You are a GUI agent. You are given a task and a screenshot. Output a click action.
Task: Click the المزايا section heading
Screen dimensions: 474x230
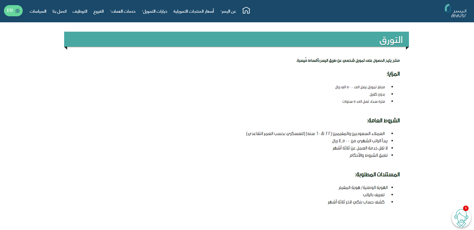coord(393,74)
